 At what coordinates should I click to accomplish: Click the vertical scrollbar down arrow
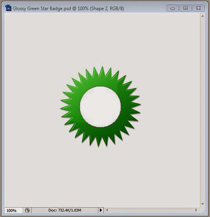202,204
